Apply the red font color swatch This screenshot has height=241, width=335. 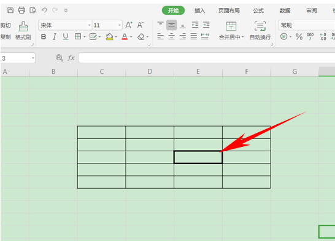[125, 37]
